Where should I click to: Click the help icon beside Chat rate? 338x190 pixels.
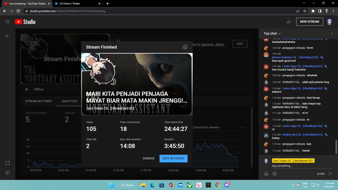tap(77, 113)
